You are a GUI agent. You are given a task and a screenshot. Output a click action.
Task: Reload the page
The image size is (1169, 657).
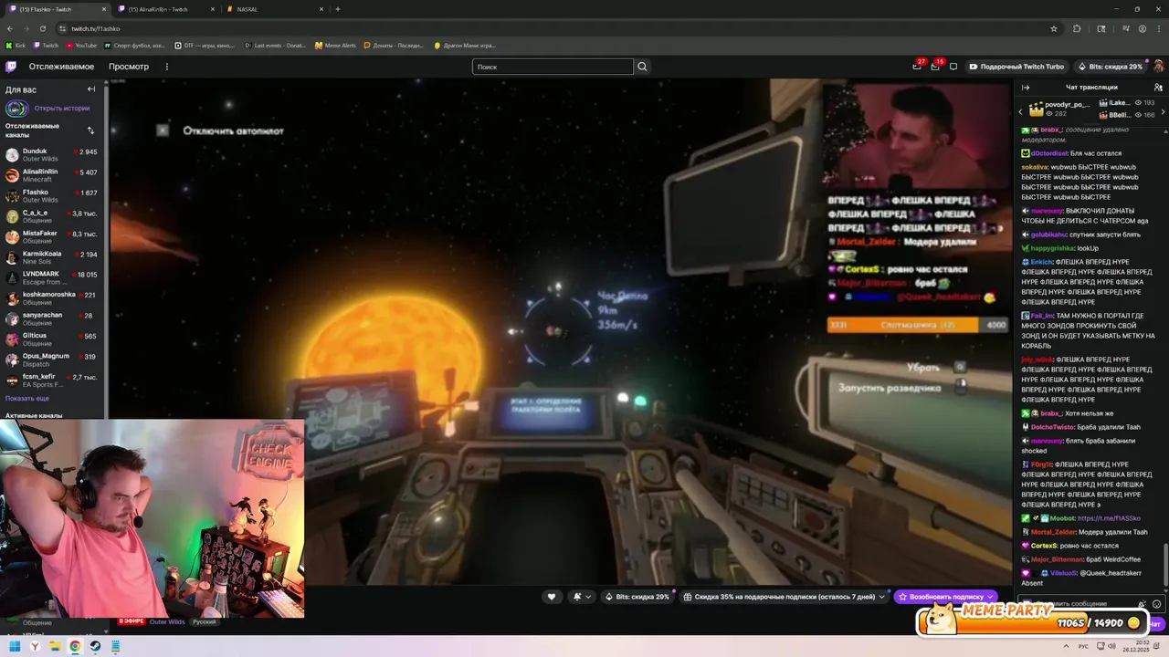(42, 28)
